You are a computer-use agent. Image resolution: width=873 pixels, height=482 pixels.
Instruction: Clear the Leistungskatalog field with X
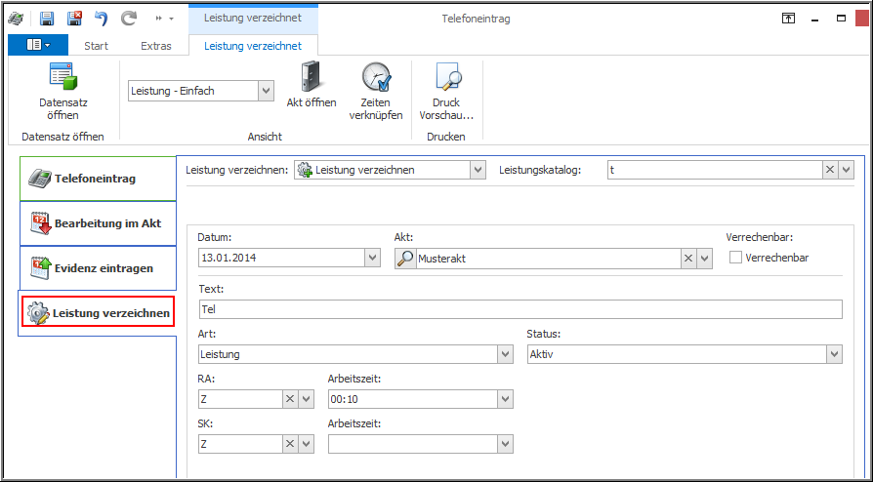[830, 170]
